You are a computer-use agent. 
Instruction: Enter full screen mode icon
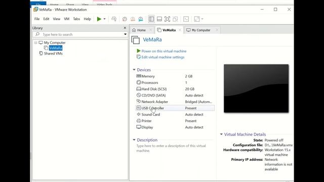(x=167, y=19)
